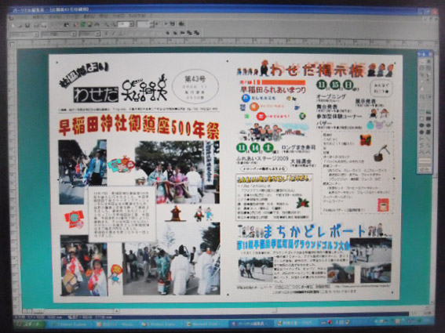Select the まちかどレポート heading

coord(314,231)
